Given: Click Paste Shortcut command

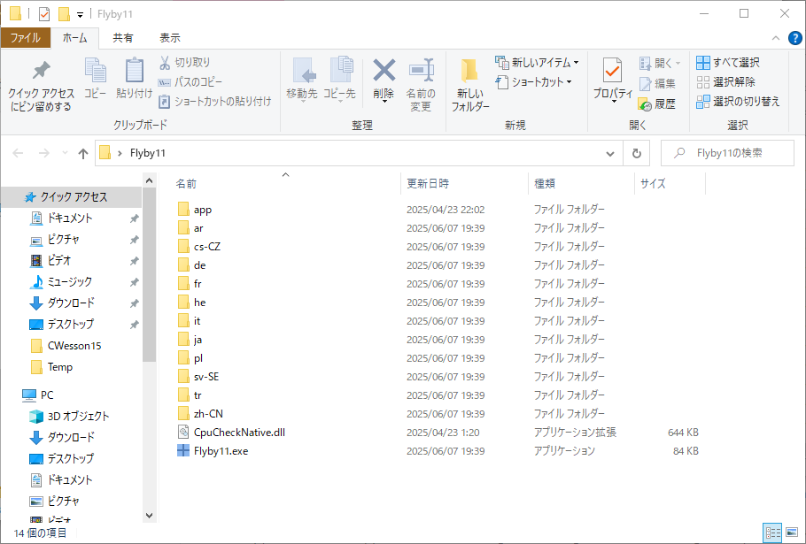Looking at the screenshot, I should tap(215, 102).
